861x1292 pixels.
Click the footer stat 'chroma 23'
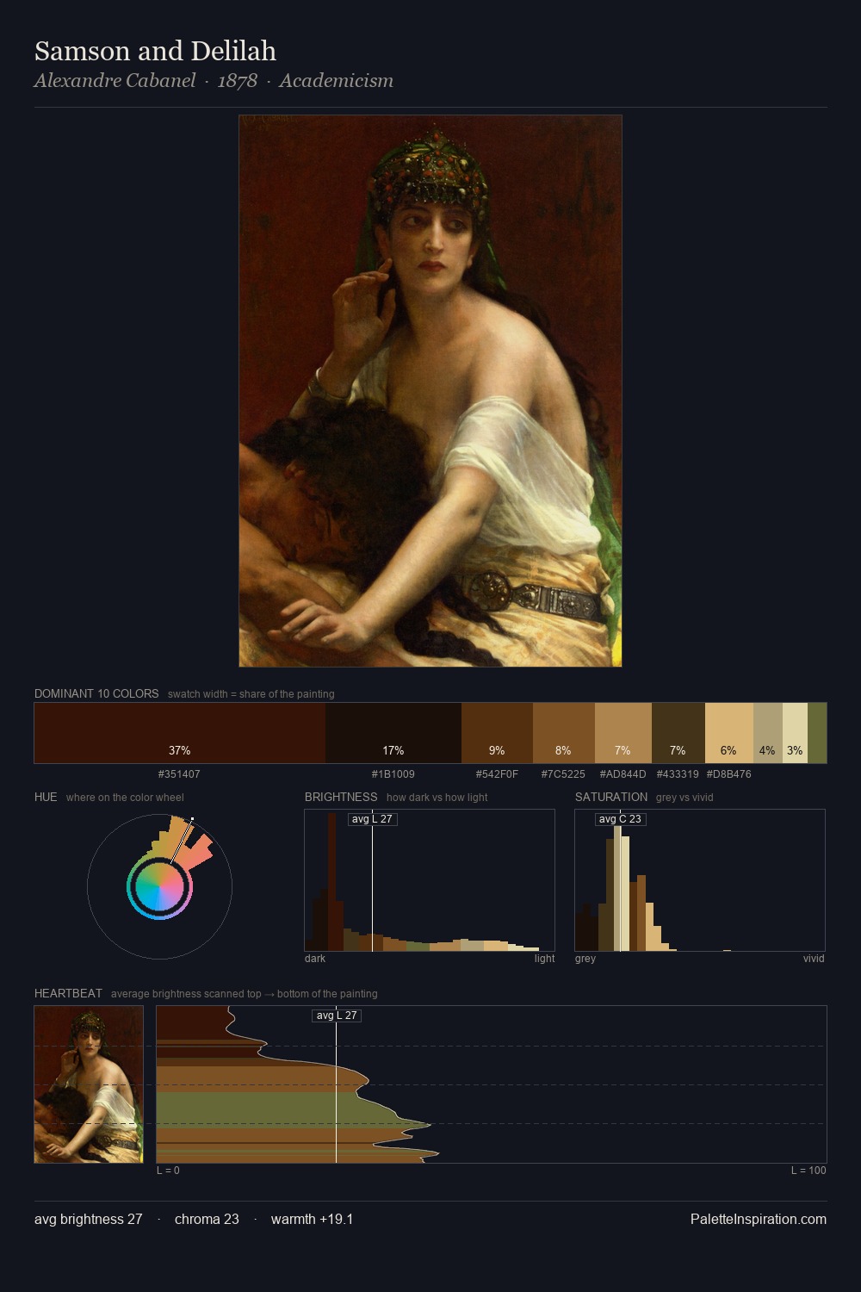tap(207, 1219)
